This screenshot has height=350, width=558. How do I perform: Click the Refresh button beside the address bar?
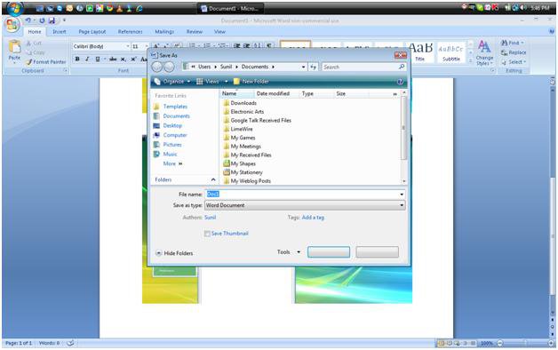[x=313, y=67]
